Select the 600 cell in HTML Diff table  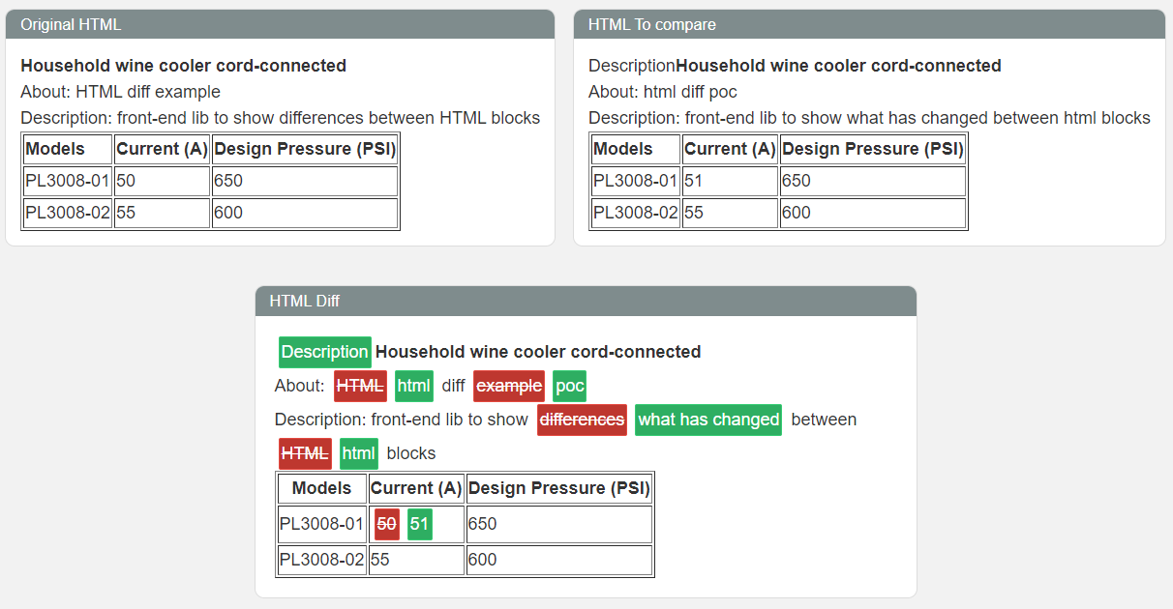click(559, 560)
